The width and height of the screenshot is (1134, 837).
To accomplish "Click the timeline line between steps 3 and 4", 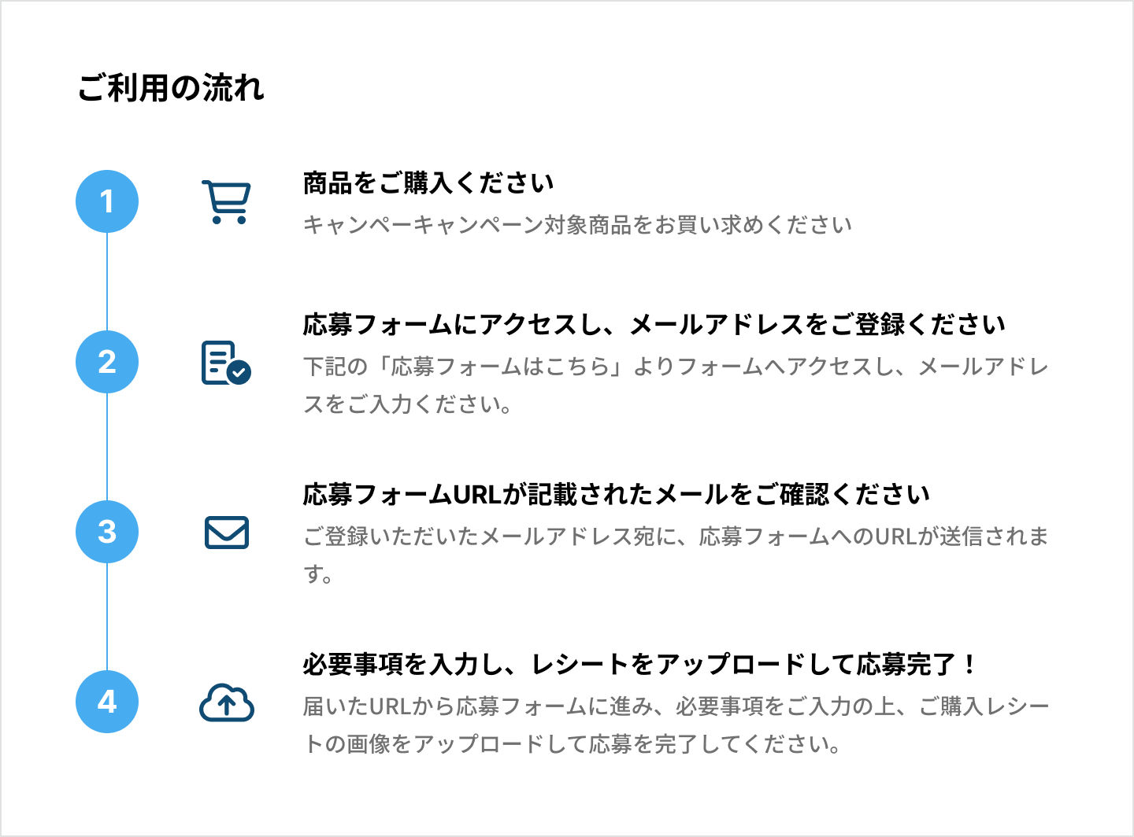I will coord(107,617).
